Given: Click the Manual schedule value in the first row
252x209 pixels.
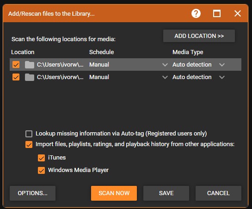Looking at the screenshot, I should 99,65.
